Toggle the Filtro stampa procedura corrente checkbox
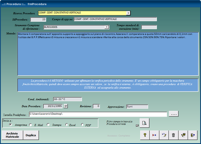Viewport: 201px width, 144px height. (x=137, y=126)
